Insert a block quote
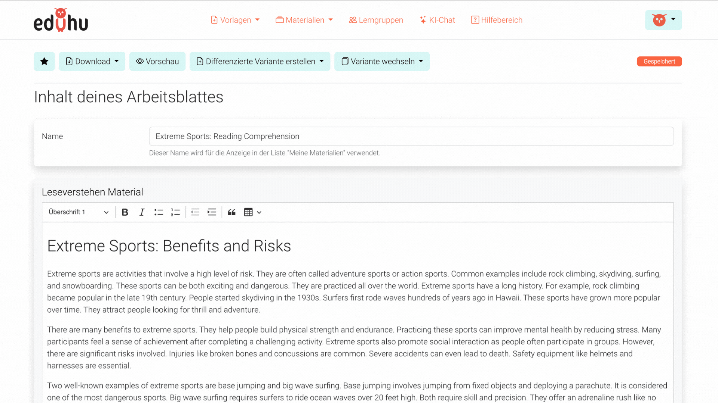This screenshot has height=403, width=718. (232, 212)
